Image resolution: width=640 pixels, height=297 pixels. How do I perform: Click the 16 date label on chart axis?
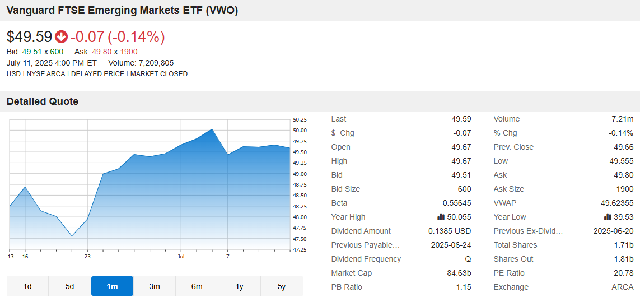coord(25,257)
